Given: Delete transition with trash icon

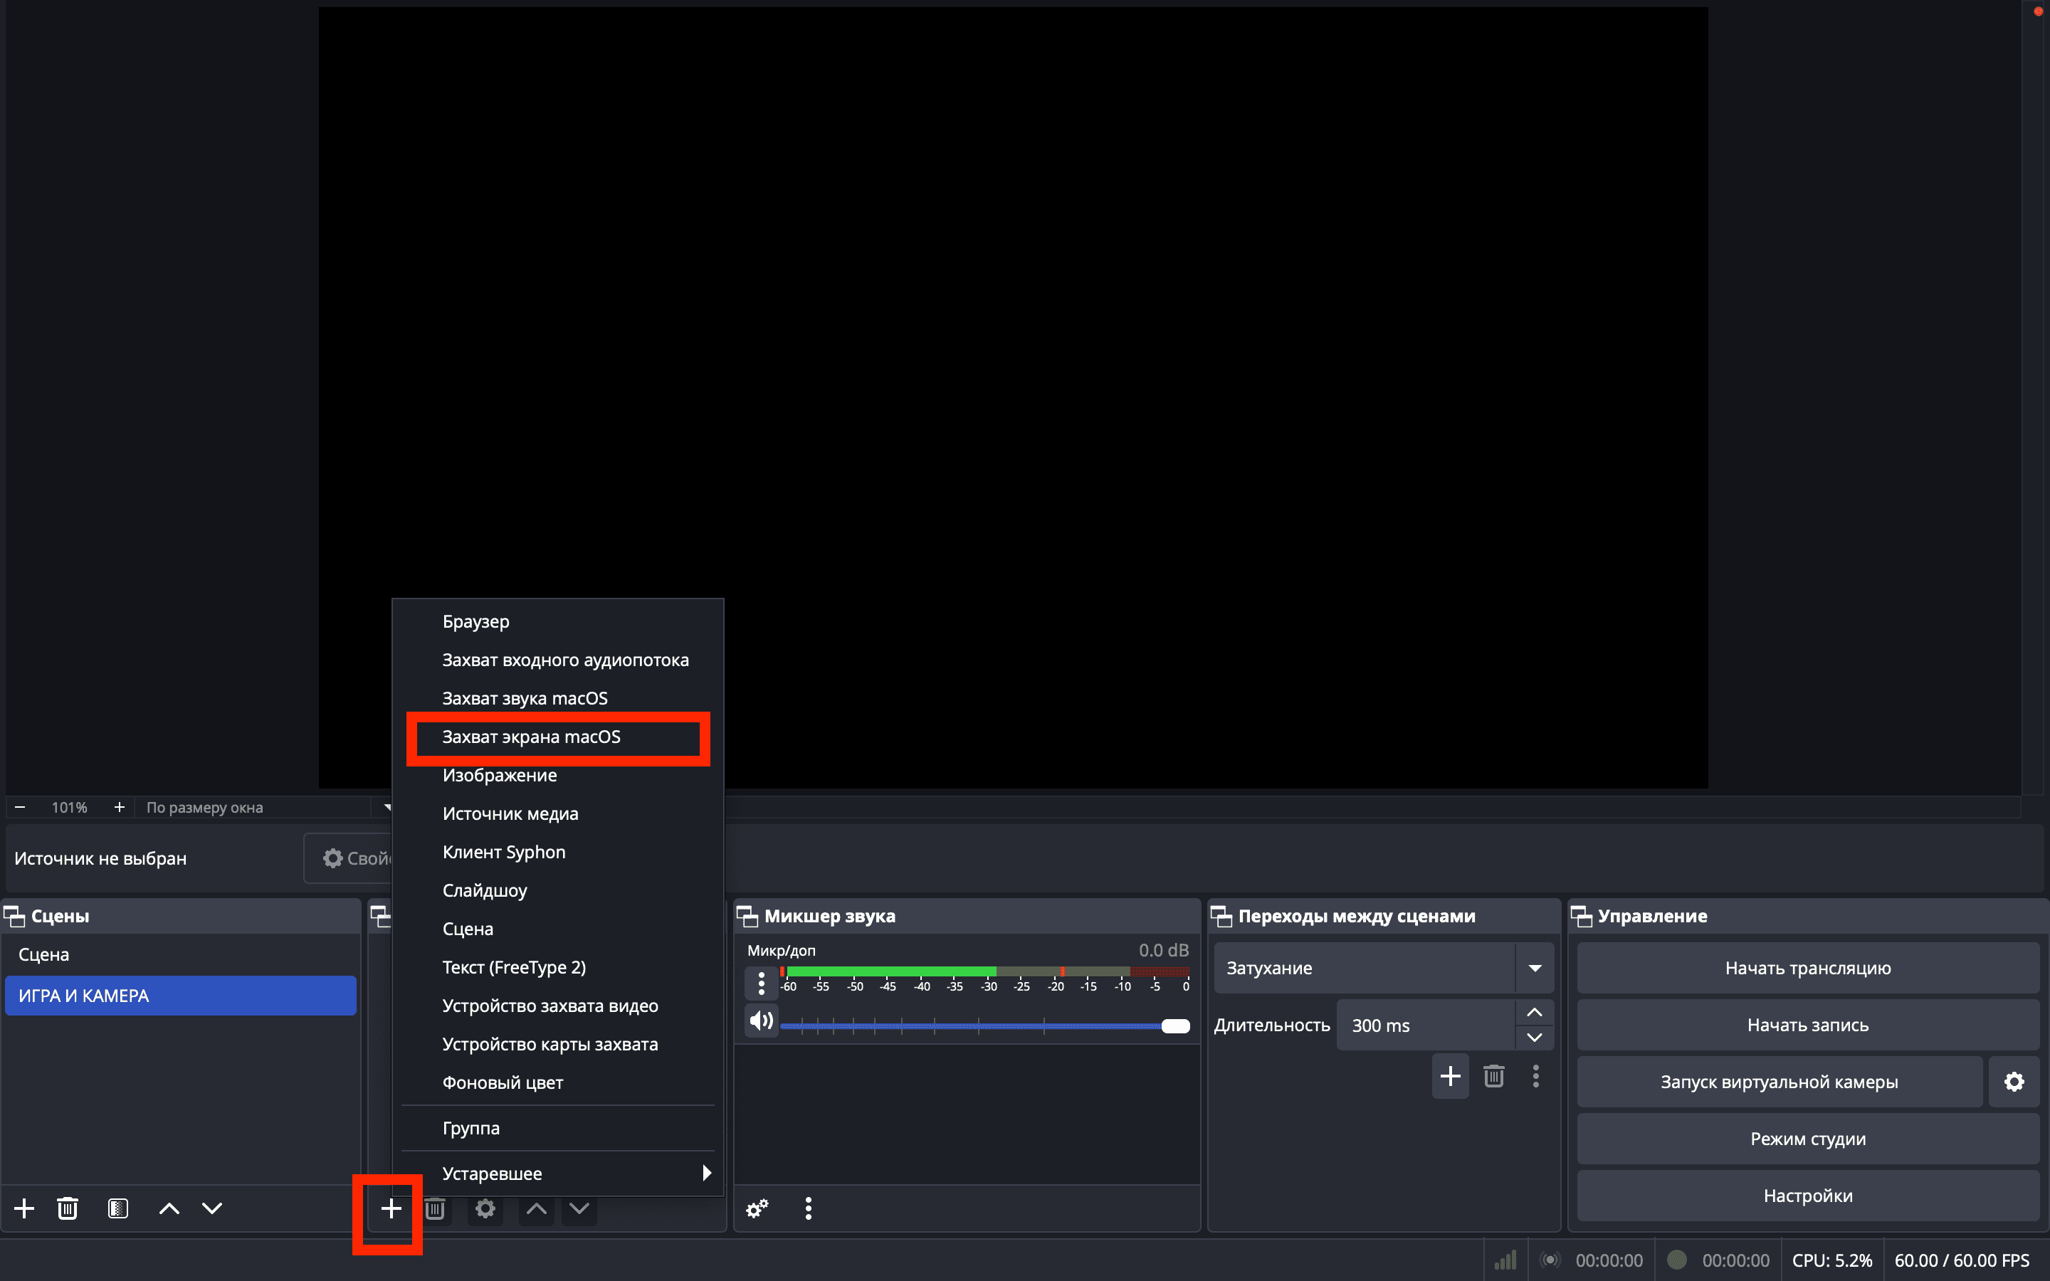Looking at the screenshot, I should 1493,1076.
